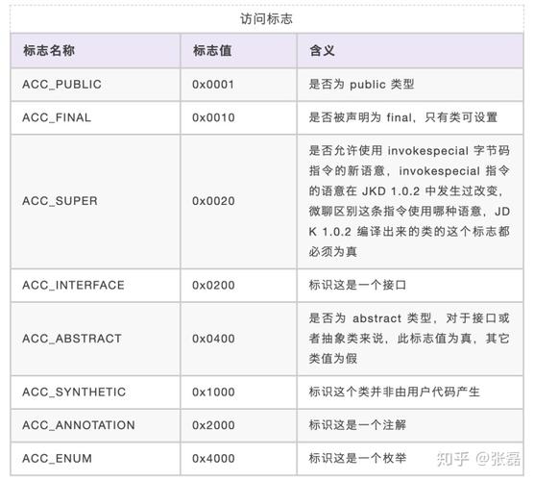Click the value 0x0200
534x481 pixels.
[213, 285]
